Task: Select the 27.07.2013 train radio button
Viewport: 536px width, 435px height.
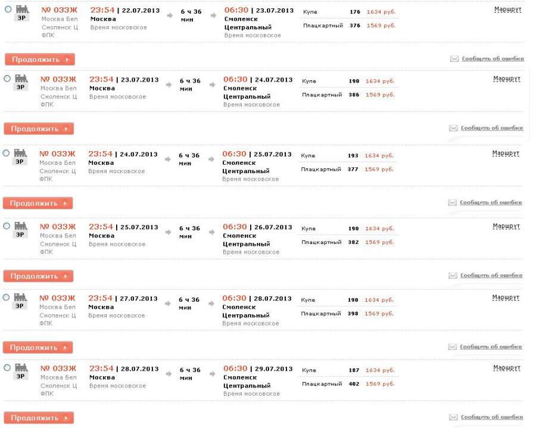Action: tap(6, 298)
